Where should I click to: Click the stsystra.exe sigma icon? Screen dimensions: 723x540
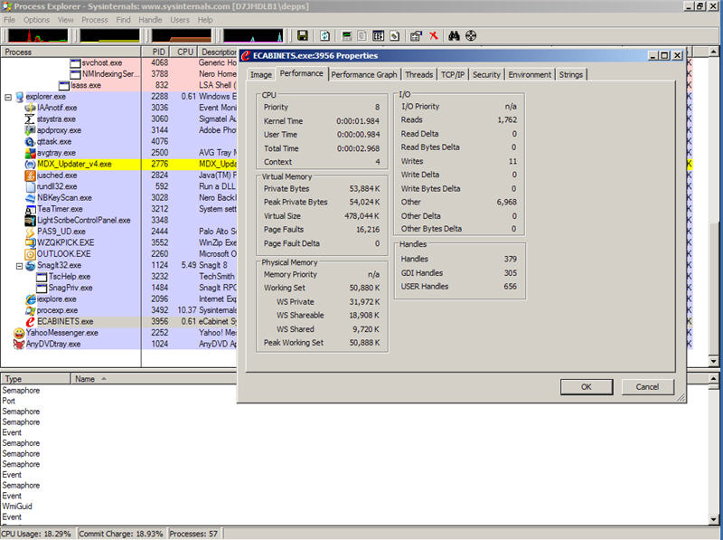(x=30, y=119)
